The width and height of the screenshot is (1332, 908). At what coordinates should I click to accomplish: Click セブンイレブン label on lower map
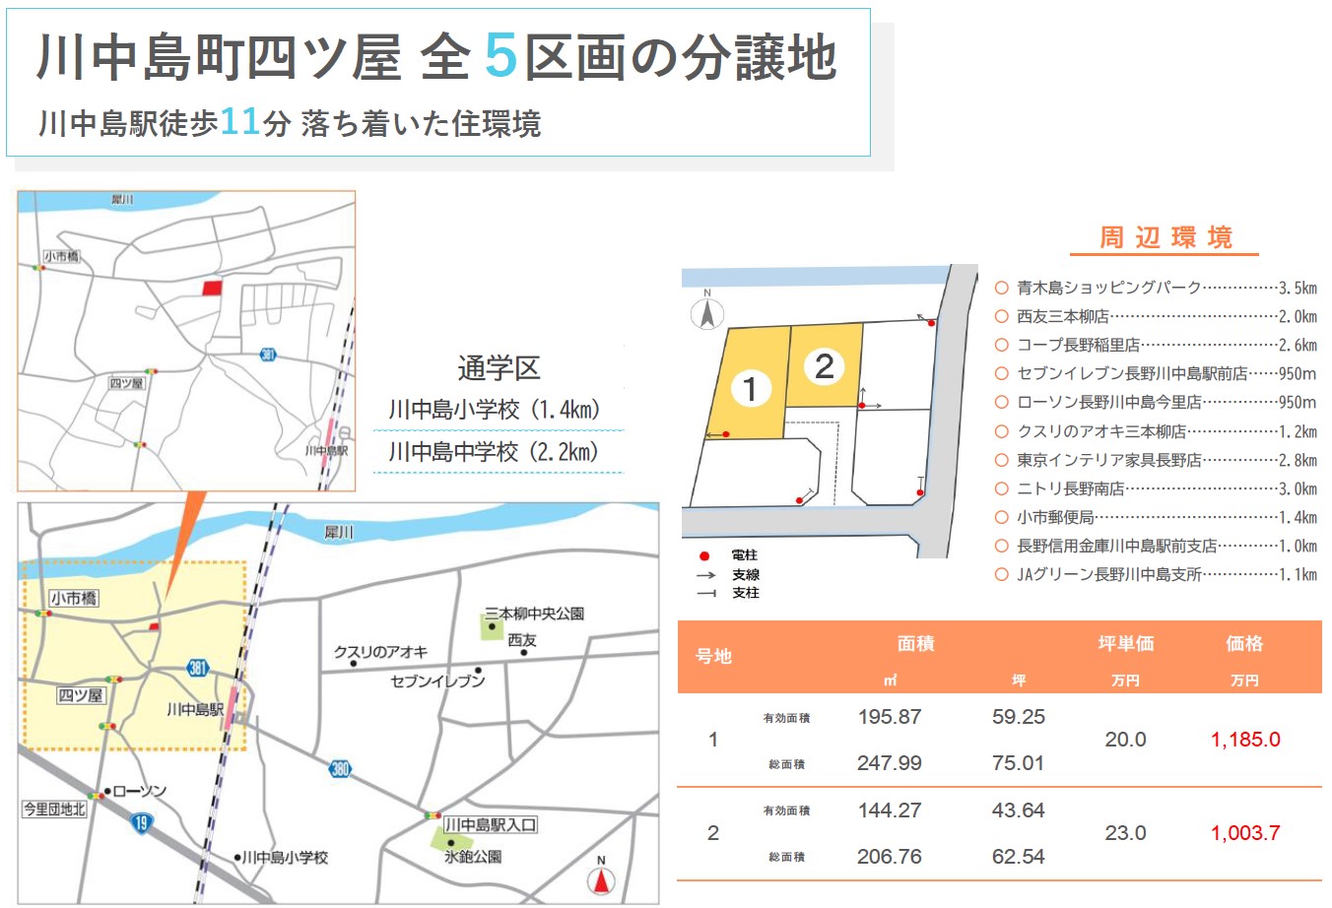click(x=437, y=680)
